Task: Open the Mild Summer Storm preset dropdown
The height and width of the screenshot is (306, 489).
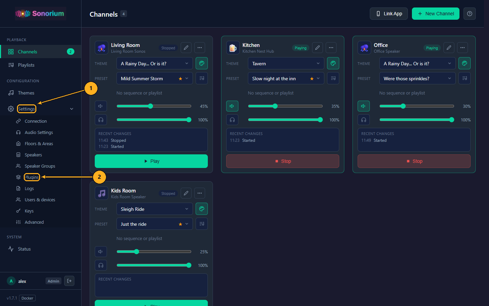Action: click(x=155, y=78)
